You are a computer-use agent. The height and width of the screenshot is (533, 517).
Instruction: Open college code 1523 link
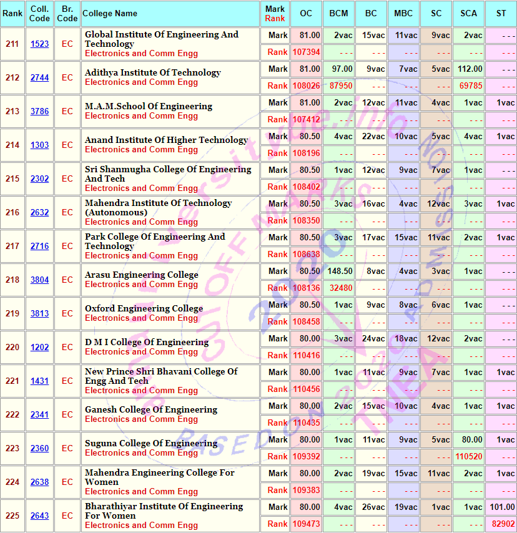coord(39,44)
